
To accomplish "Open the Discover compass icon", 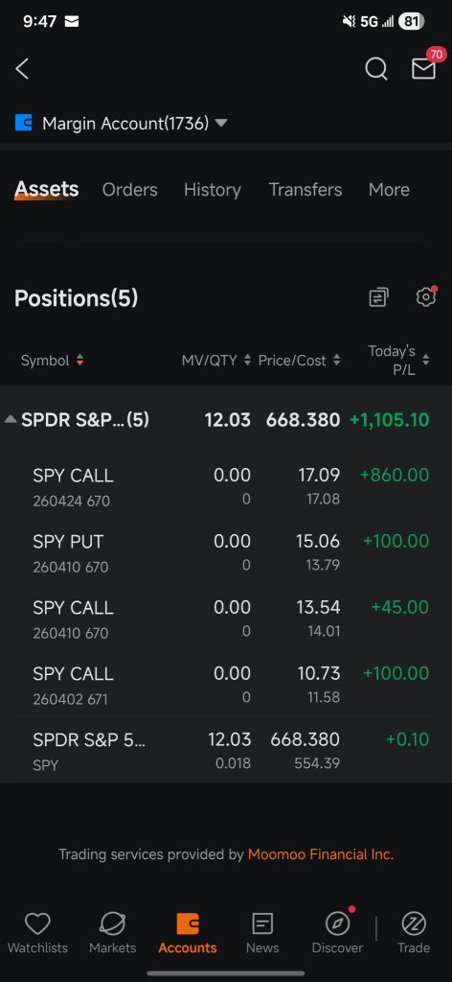I will coord(338,924).
